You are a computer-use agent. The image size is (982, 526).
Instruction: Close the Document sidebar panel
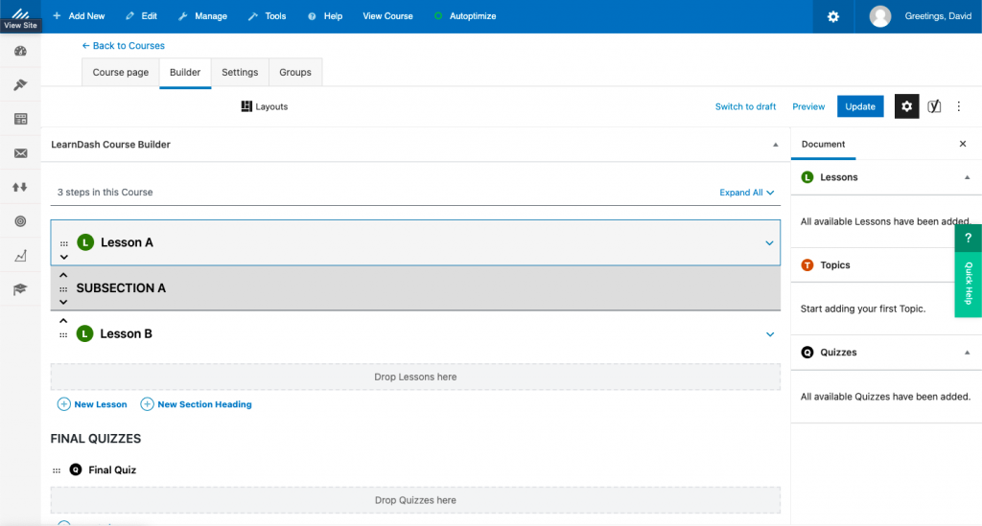point(963,145)
